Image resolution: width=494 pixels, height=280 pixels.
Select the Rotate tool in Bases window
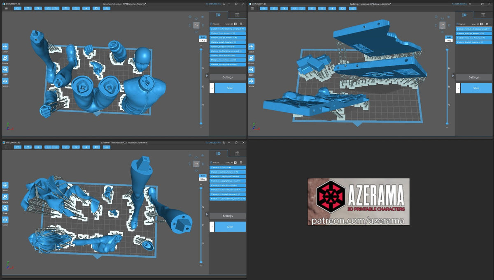tap(251, 59)
